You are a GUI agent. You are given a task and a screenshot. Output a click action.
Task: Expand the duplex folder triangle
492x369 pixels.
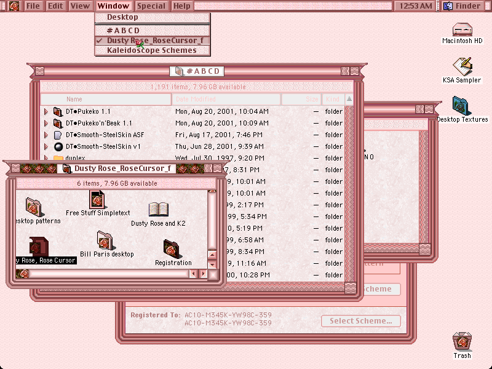(46, 158)
